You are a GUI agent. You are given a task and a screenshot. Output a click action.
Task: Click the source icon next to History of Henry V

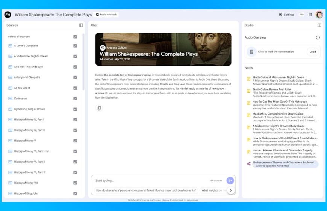click(x=10, y=141)
